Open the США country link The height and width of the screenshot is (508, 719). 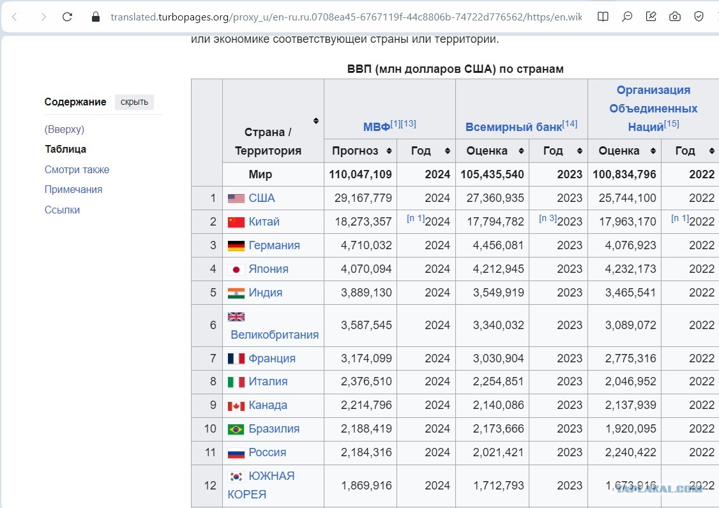point(262,198)
